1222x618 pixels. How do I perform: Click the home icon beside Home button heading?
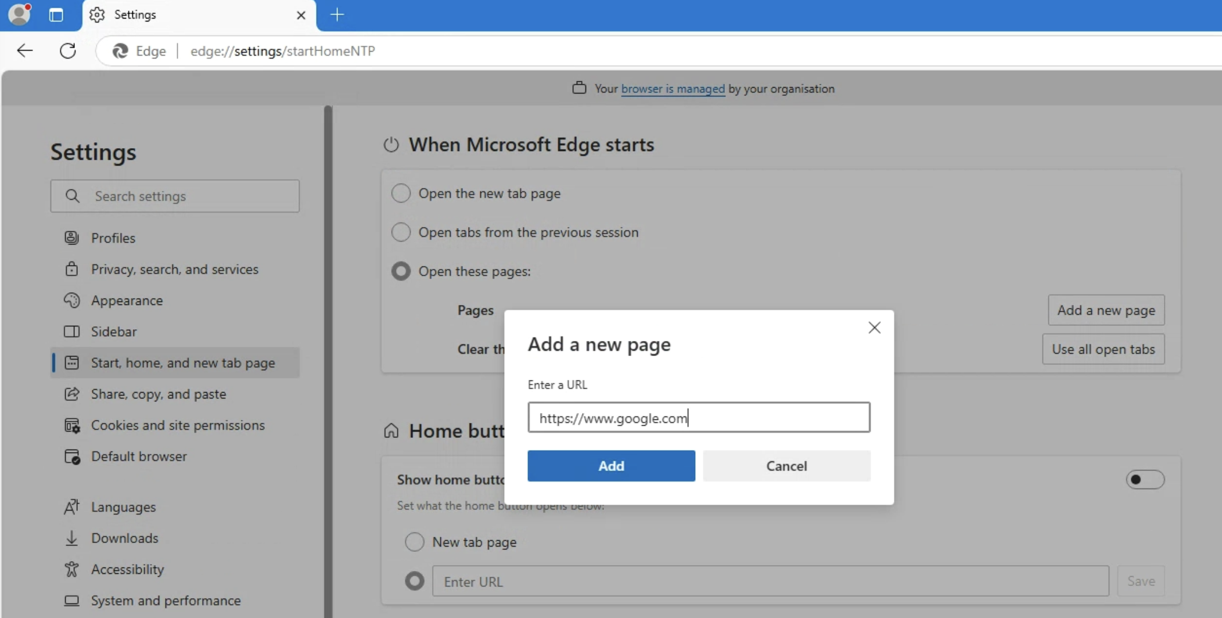[x=391, y=431]
